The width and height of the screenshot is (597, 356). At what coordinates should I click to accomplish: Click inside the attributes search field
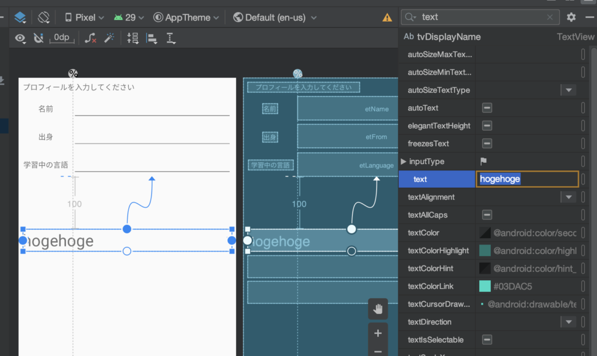pos(480,17)
